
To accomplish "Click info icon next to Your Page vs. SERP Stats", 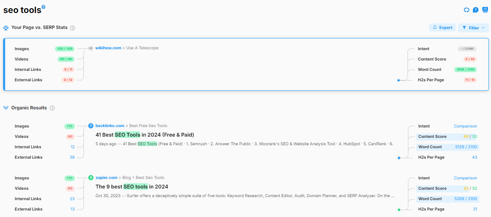I will coord(73,28).
